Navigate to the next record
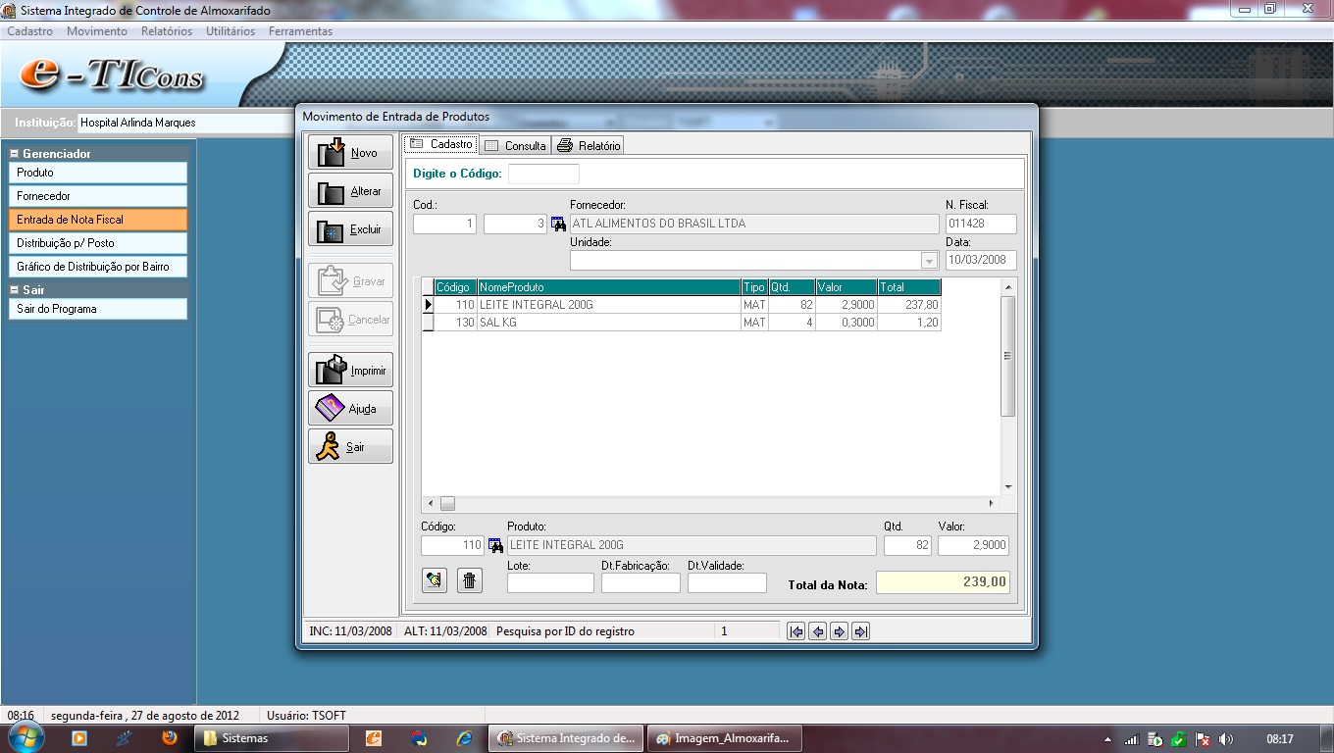The image size is (1334, 753). click(839, 631)
